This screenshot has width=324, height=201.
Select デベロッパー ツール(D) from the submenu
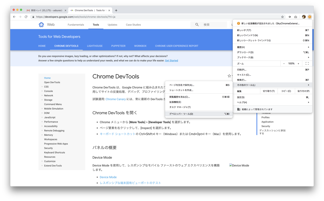[x=181, y=114]
